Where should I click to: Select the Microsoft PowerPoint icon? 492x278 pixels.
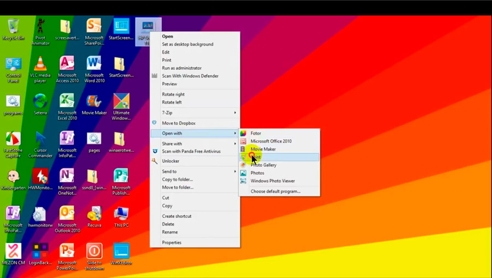[67, 257]
